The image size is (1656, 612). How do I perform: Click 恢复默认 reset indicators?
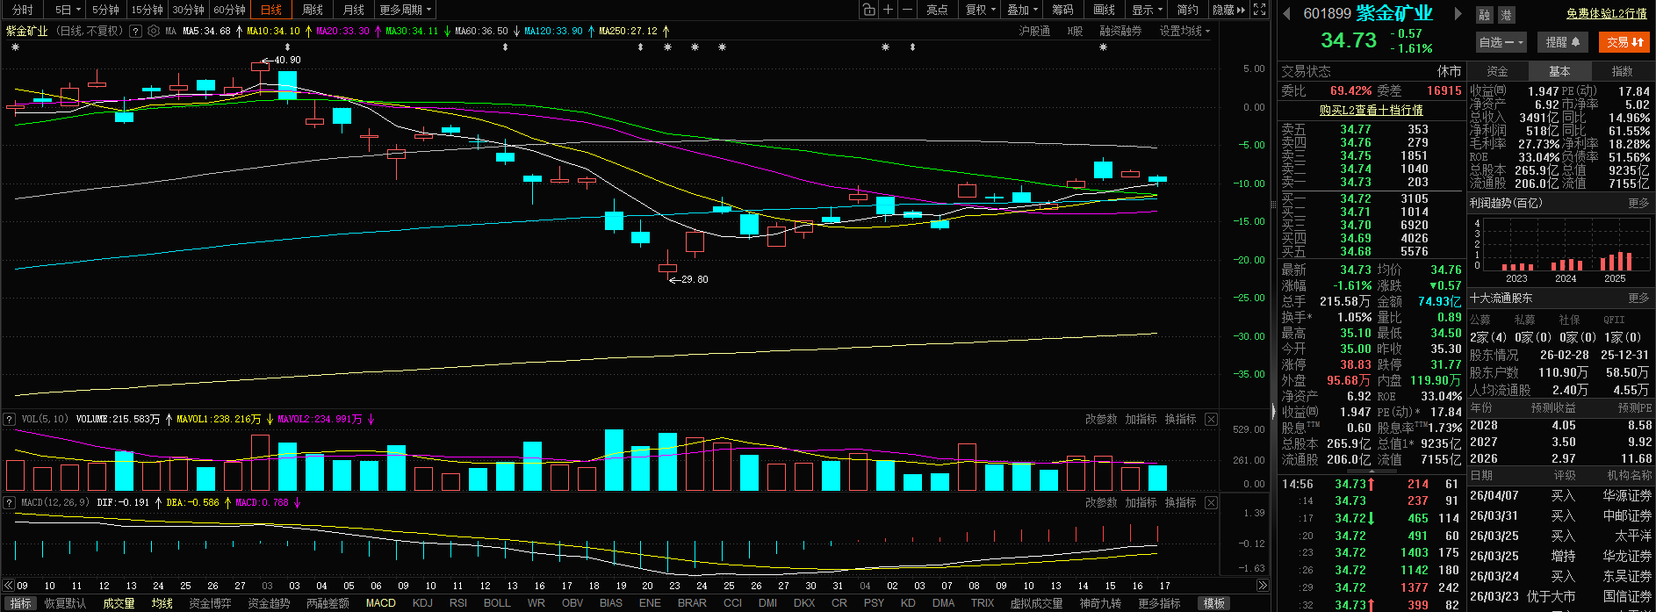[66, 603]
